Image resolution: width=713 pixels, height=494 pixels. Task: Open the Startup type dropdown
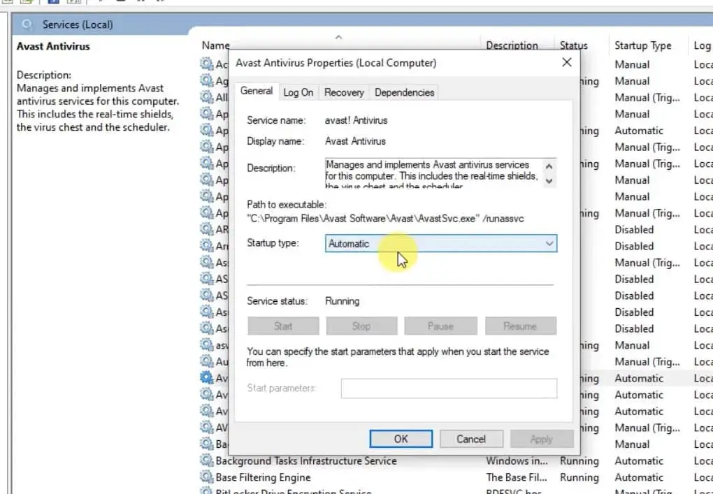click(441, 244)
